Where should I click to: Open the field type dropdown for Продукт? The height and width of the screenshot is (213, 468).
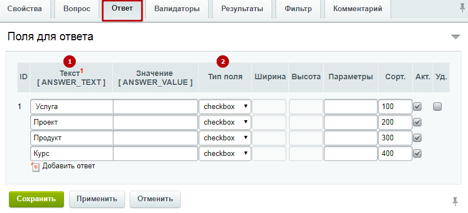click(225, 138)
